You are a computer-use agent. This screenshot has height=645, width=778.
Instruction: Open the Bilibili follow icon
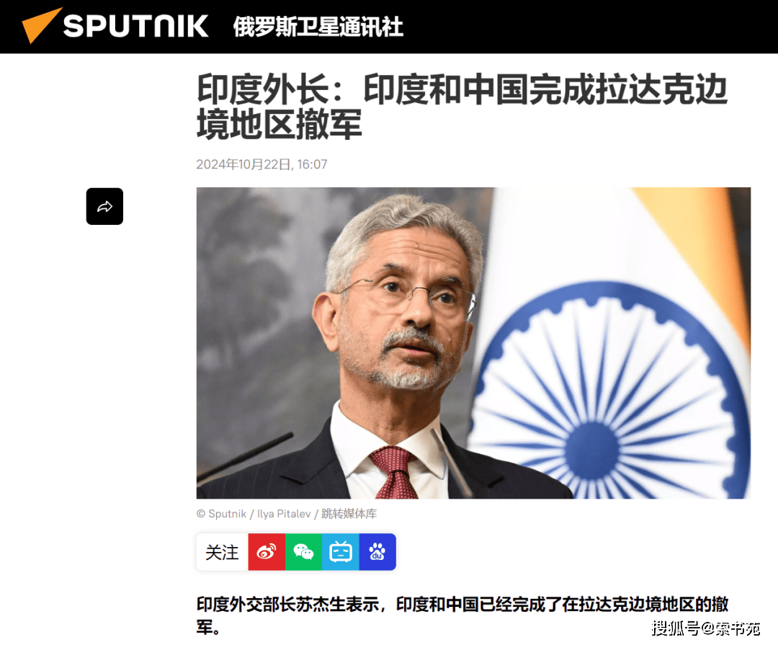tap(341, 551)
